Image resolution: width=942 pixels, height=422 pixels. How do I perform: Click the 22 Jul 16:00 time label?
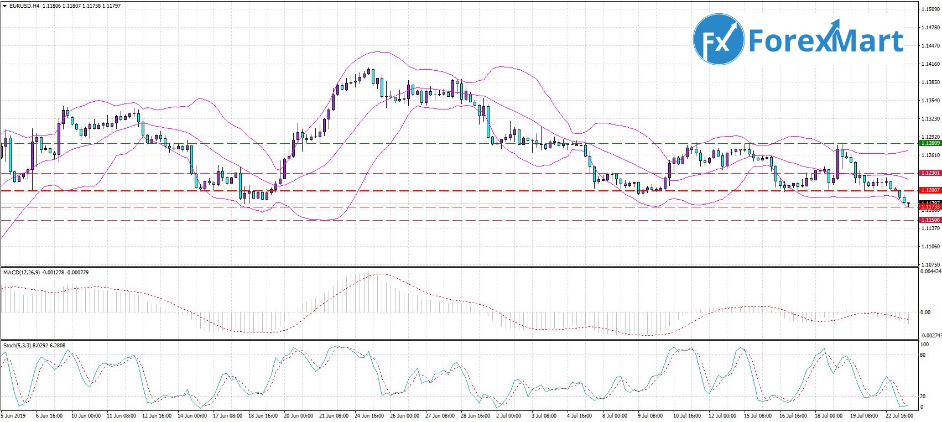[x=898, y=416]
